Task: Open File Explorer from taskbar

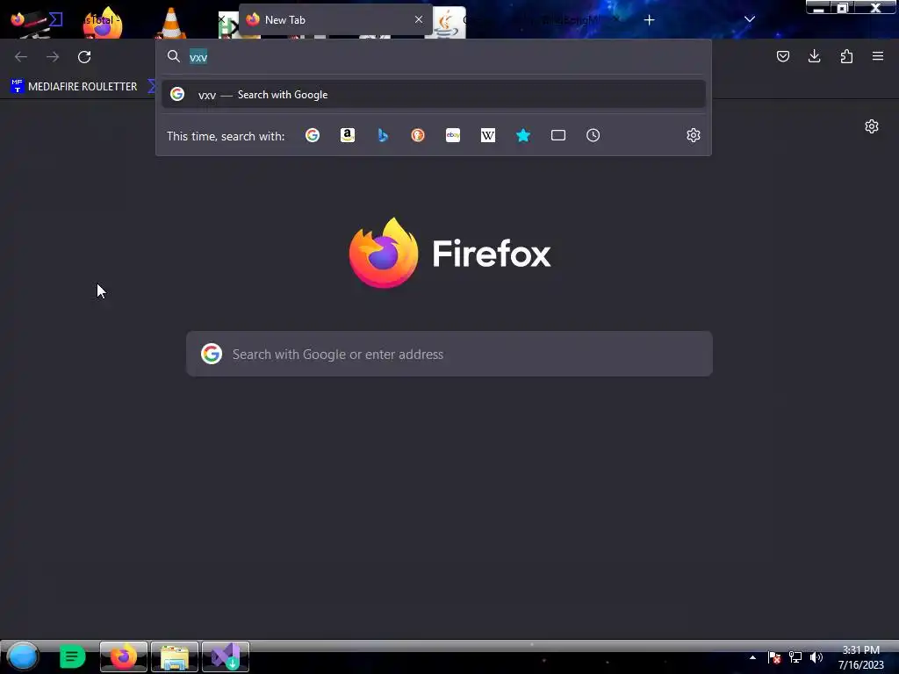Action: (x=175, y=656)
